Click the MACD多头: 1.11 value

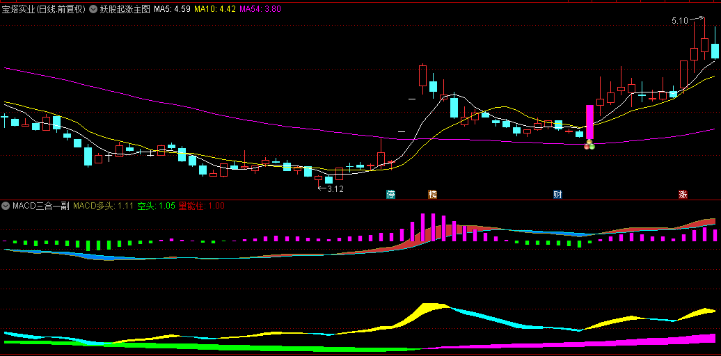(103, 206)
